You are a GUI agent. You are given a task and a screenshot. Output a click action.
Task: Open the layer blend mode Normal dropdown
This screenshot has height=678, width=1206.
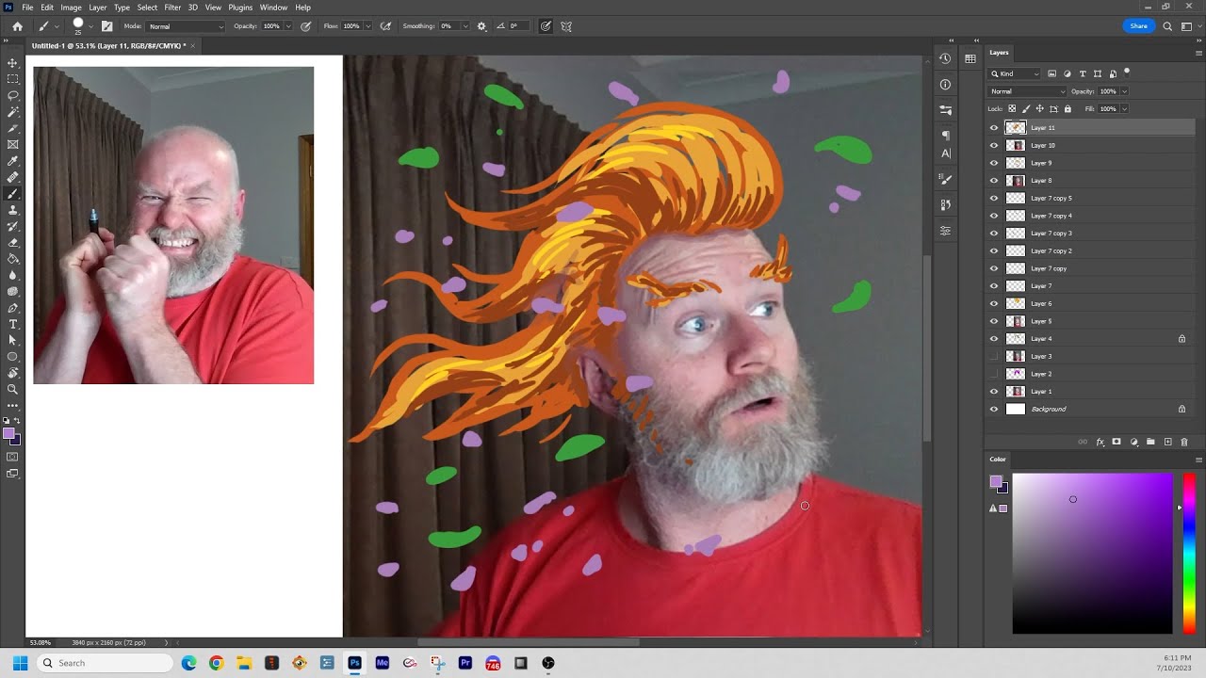click(1027, 91)
